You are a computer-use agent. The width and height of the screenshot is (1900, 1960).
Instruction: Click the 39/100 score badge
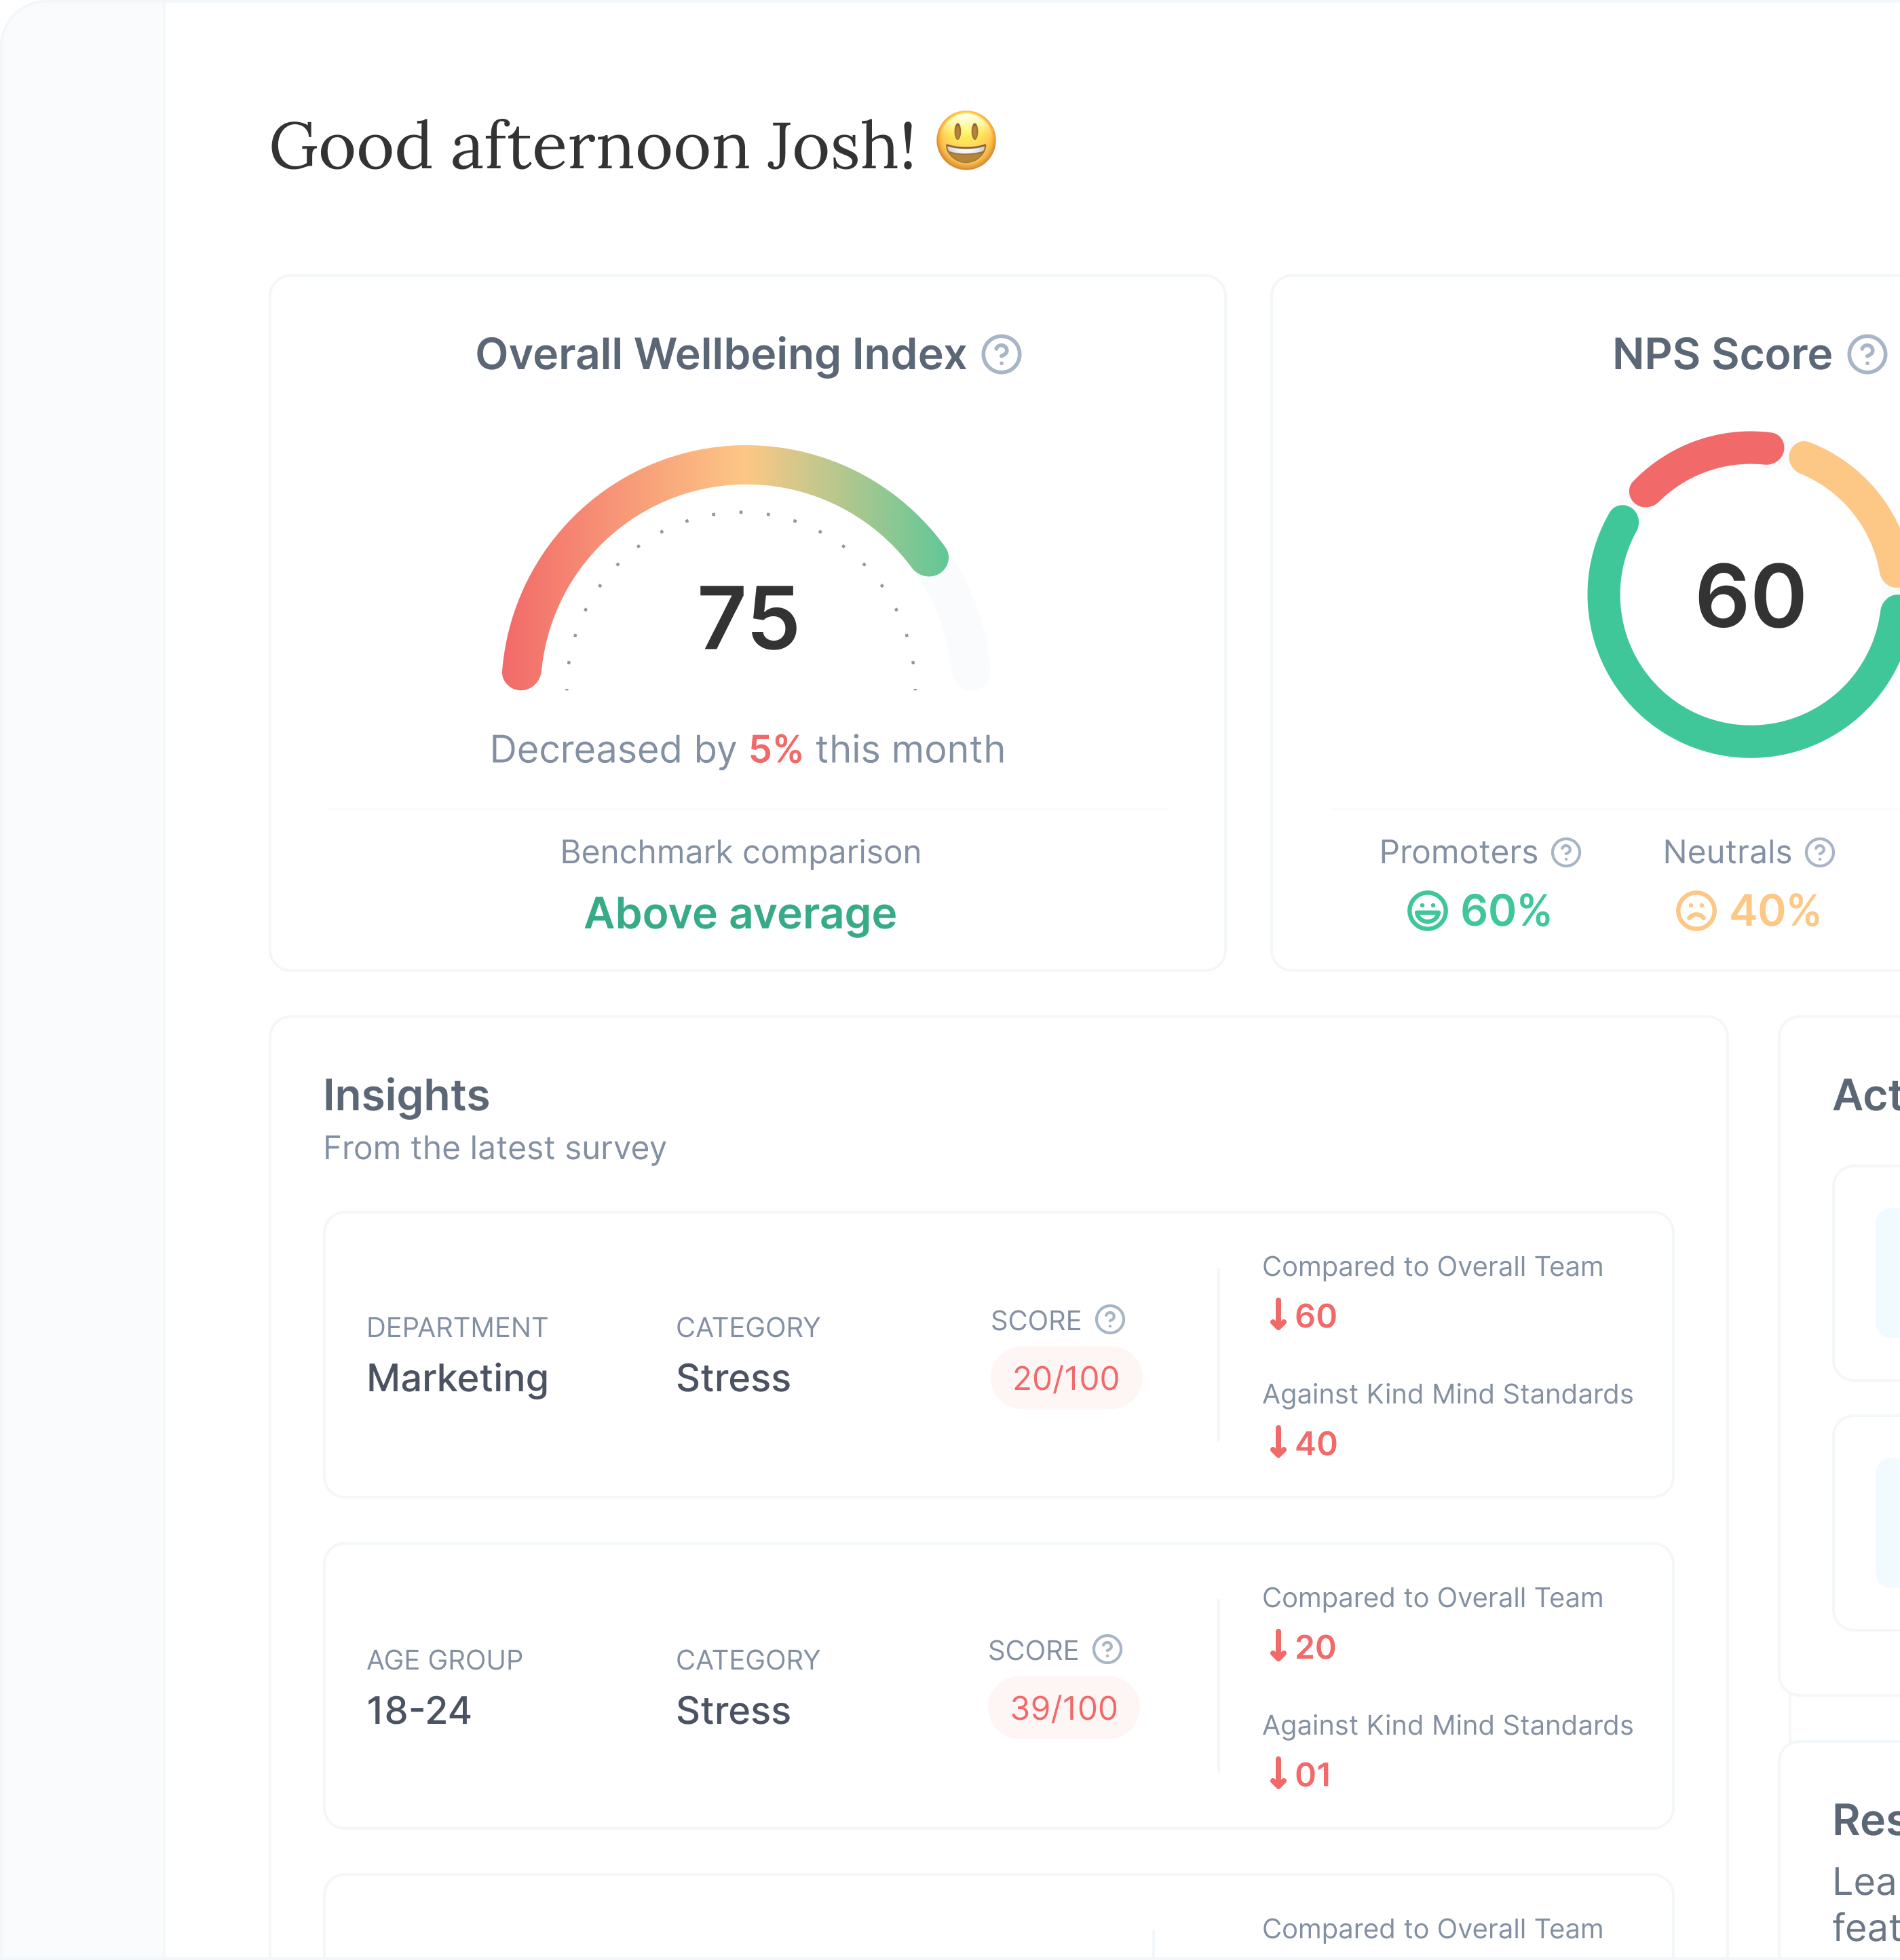[x=1064, y=1709]
